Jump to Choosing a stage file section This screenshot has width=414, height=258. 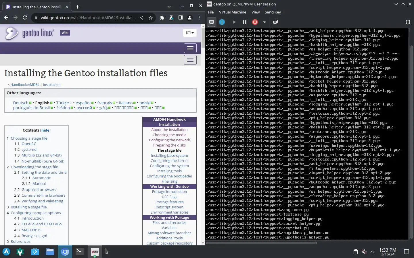[29, 138]
